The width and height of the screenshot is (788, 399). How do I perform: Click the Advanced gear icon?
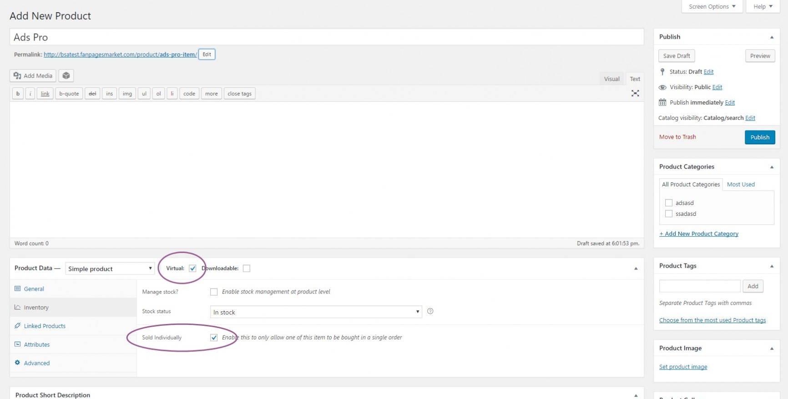tap(17, 363)
